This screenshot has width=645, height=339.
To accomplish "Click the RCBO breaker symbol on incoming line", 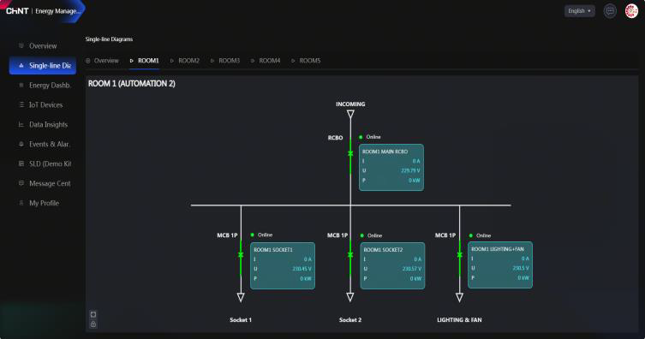I will point(350,154).
